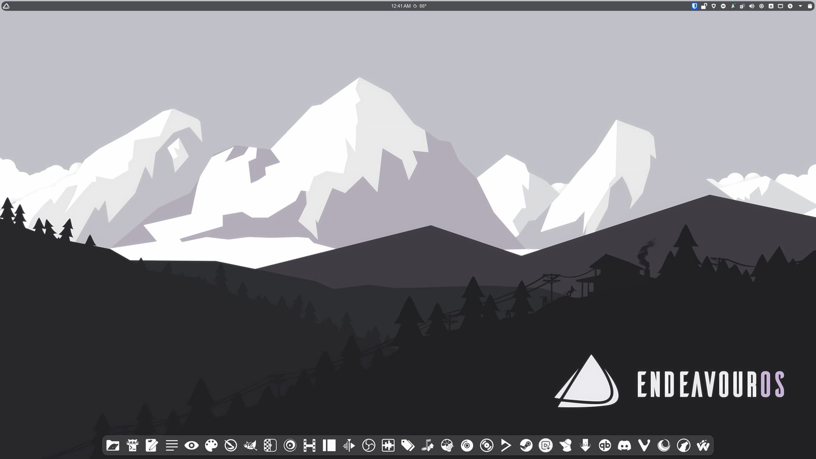Click the open padlock tray icon
This screenshot has width=816, height=459.
pos(704,6)
